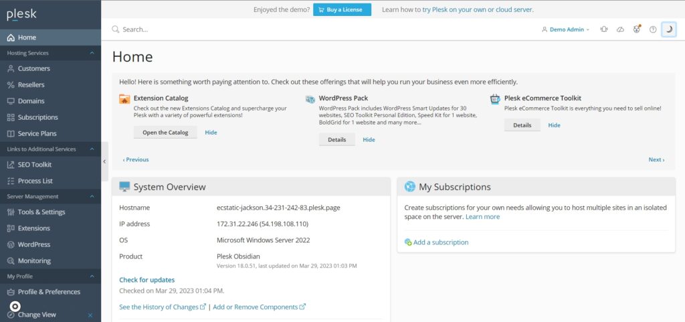The width and height of the screenshot is (685, 322).
Task: Open the Demo Admin user dropdown
Action: (565, 29)
